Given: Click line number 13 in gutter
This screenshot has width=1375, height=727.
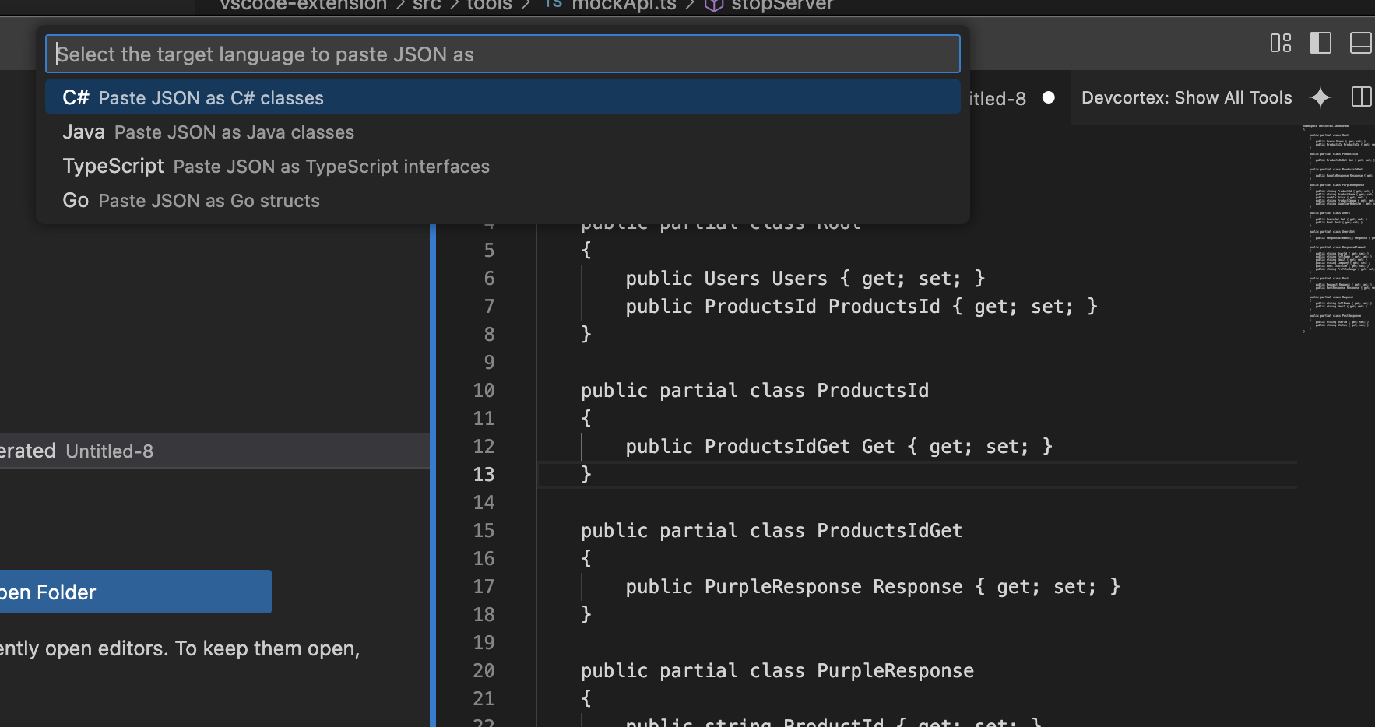Looking at the screenshot, I should (x=484, y=474).
